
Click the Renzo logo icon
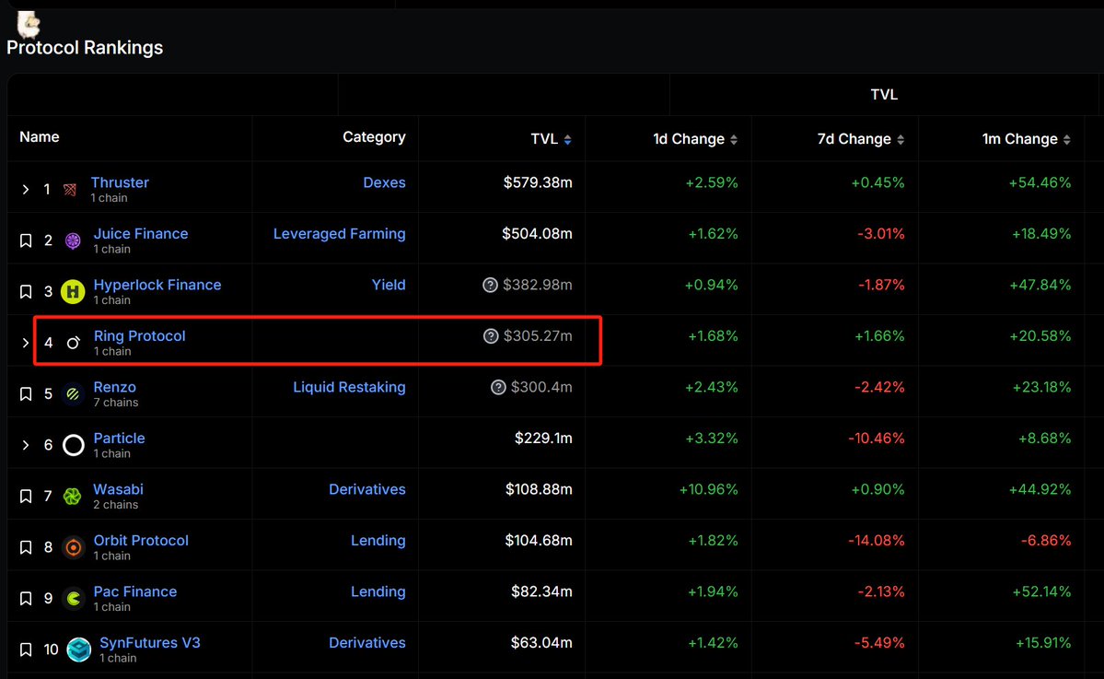click(x=73, y=393)
